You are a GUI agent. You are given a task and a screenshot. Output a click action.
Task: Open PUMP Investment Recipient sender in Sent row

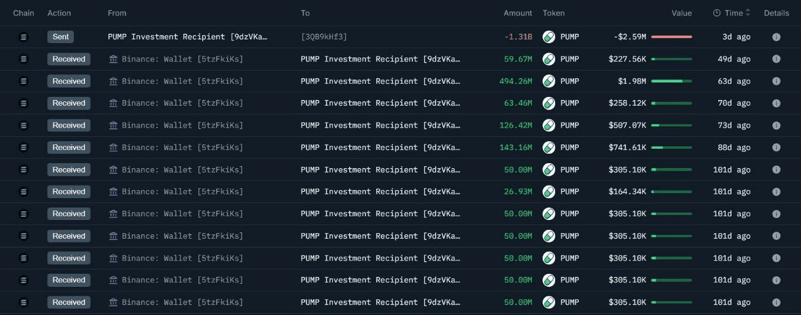pyautogui.click(x=188, y=37)
